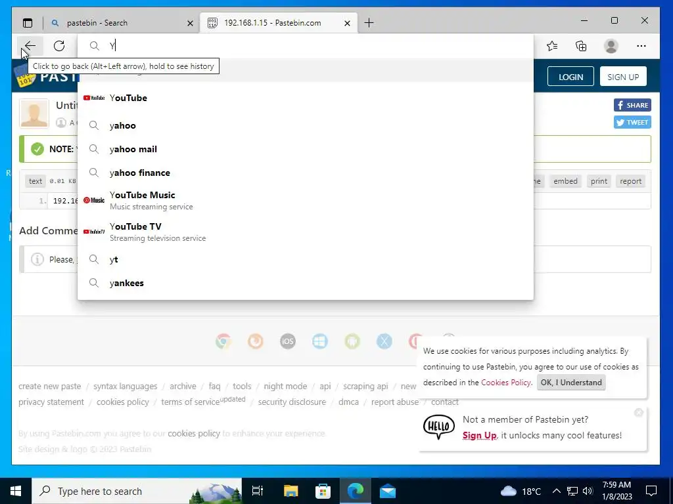Toggle night mode footer link
The width and height of the screenshot is (673, 504).
[x=285, y=386]
